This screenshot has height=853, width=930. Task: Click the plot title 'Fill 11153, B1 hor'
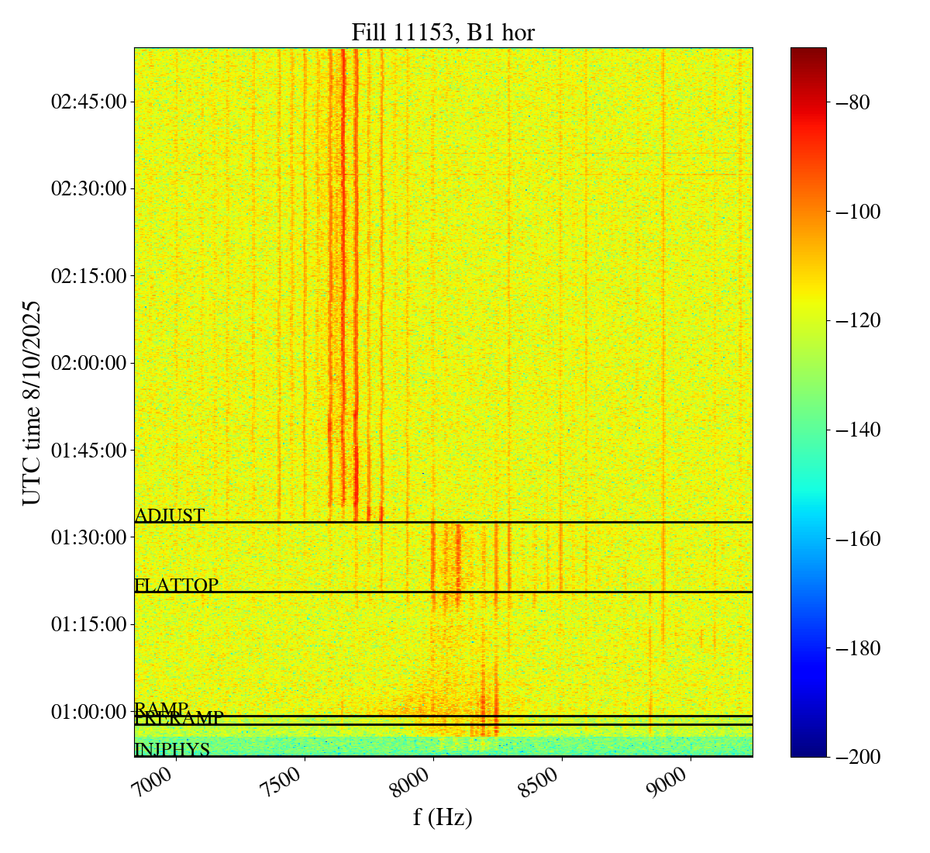[443, 32]
